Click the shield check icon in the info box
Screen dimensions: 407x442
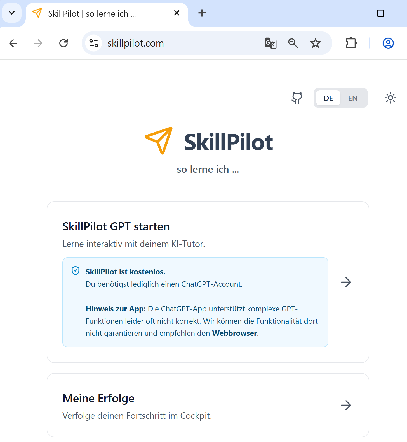(76, 270)
